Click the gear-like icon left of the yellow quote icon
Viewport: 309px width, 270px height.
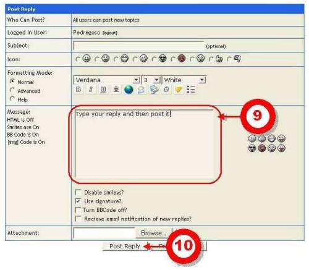point(166,90)
